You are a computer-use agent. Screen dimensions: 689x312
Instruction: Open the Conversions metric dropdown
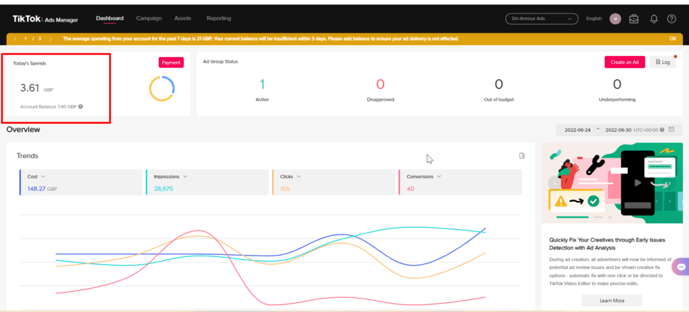coord(439,177)
